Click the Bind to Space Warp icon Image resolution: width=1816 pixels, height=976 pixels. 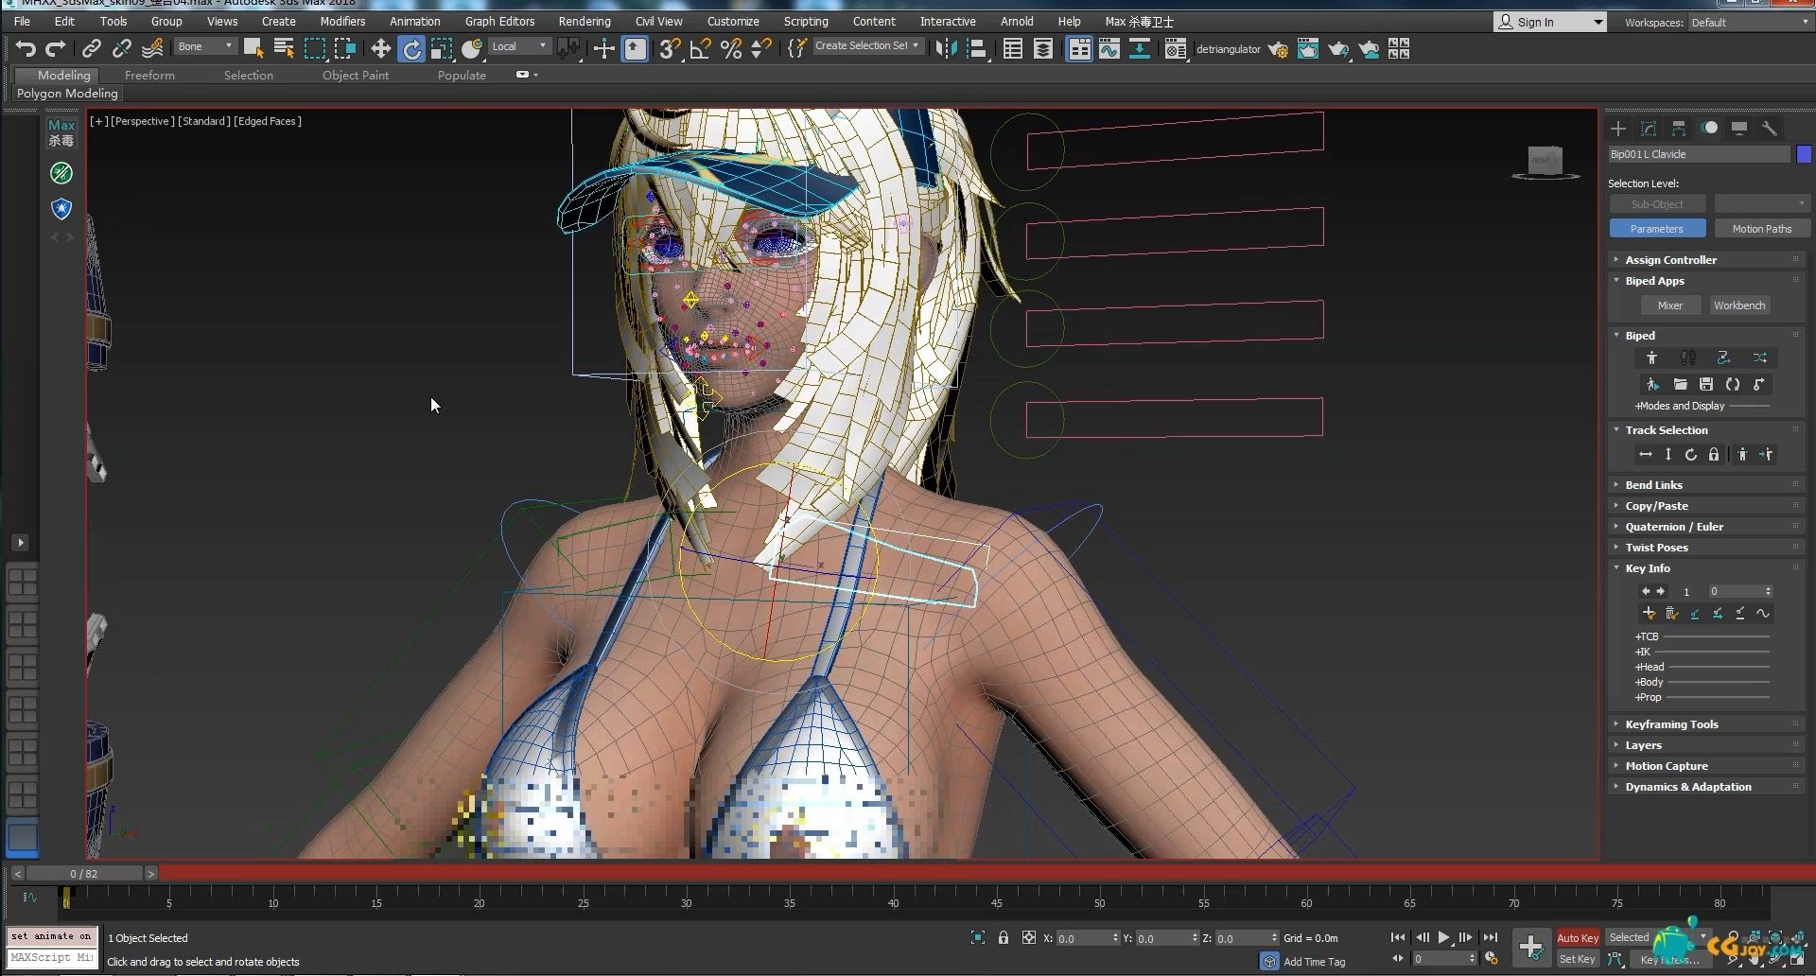[x=152, y=48]
